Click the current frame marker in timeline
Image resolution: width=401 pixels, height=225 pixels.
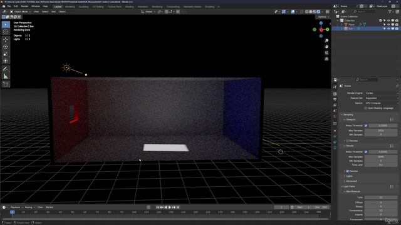12,212
